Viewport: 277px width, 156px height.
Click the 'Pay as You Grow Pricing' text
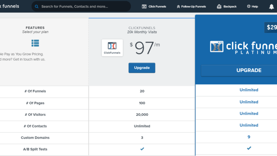pos(24,54)
